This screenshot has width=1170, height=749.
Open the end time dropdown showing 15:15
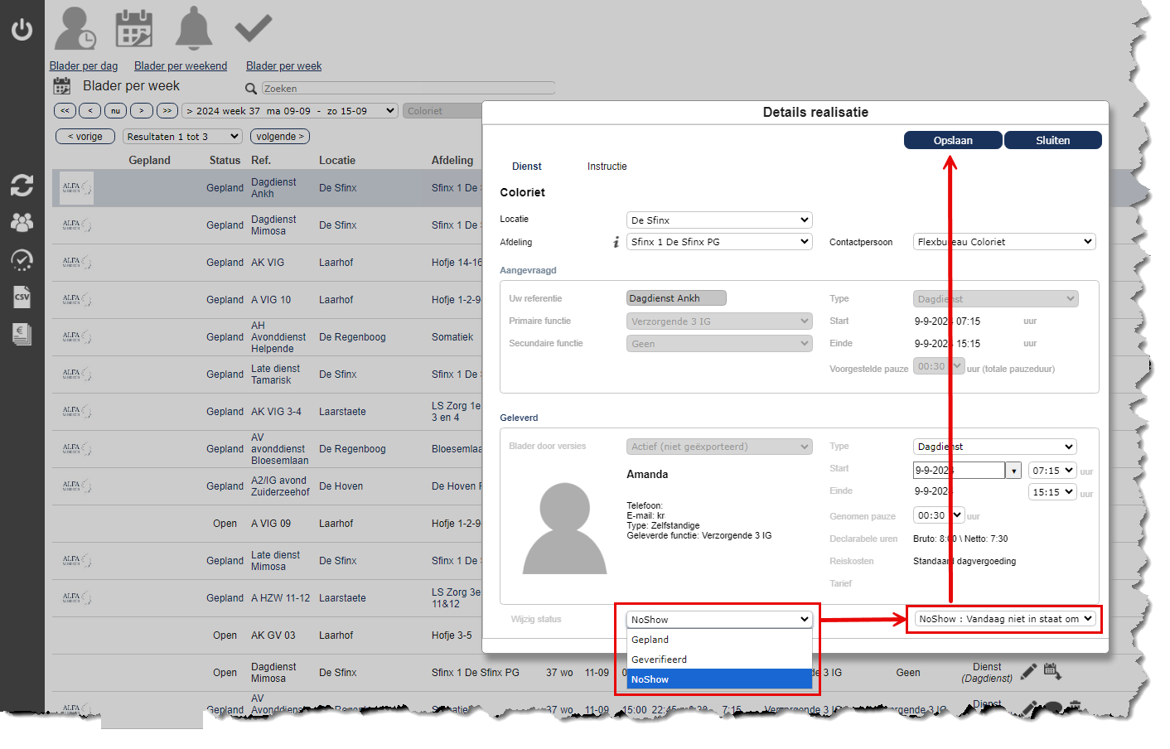tap(1052, 492)
